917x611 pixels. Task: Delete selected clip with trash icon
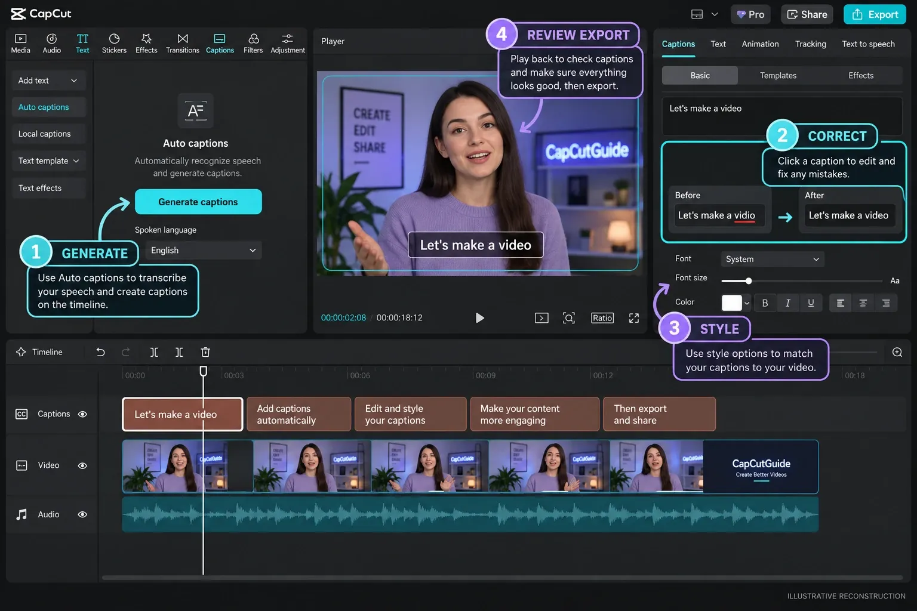click(x=205, y=352)
